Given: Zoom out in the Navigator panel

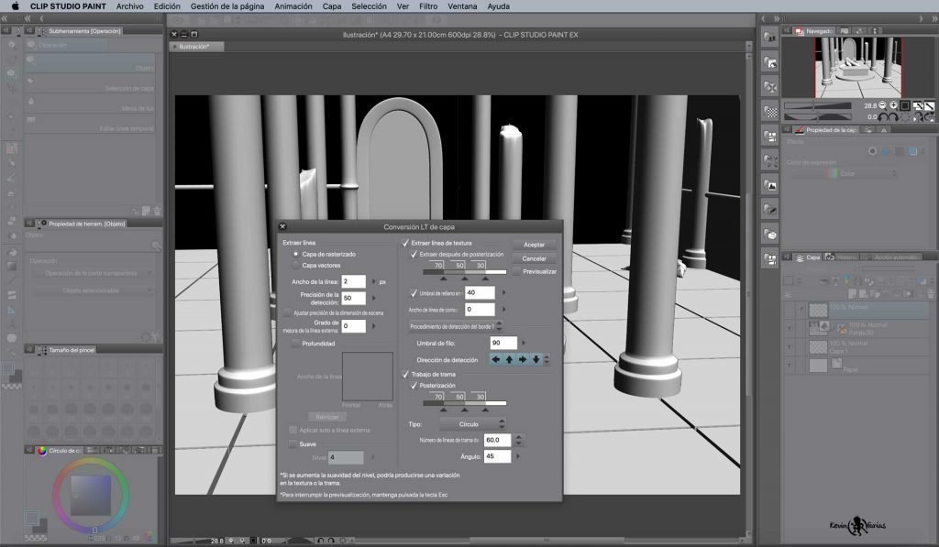Looking at the screenshot, I should [x=882, y=105].
